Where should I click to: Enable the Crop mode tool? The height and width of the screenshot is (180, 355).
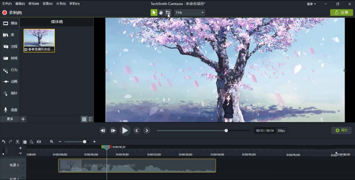[x=168, y=13]
